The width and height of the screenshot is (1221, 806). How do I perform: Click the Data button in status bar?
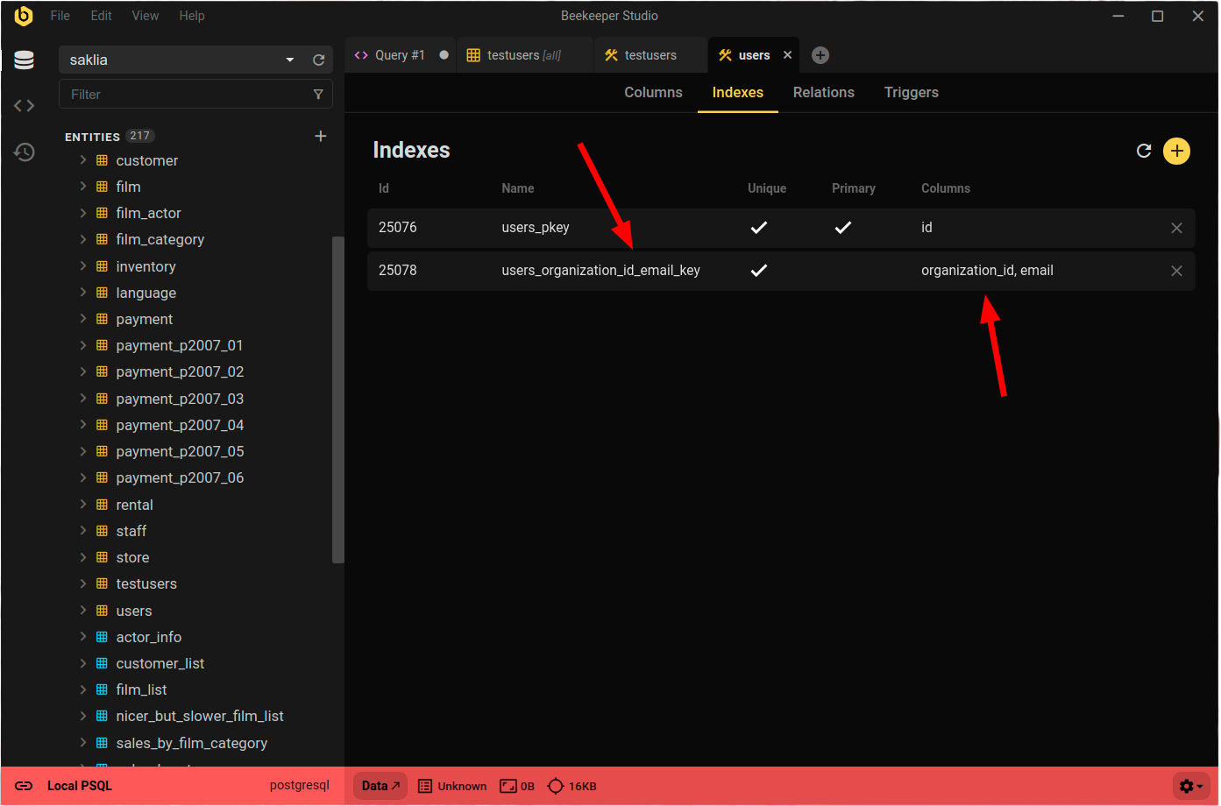380,786
